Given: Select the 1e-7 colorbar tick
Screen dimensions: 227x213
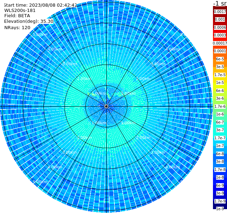Looking at the screenshot, I should pos(220,146).
